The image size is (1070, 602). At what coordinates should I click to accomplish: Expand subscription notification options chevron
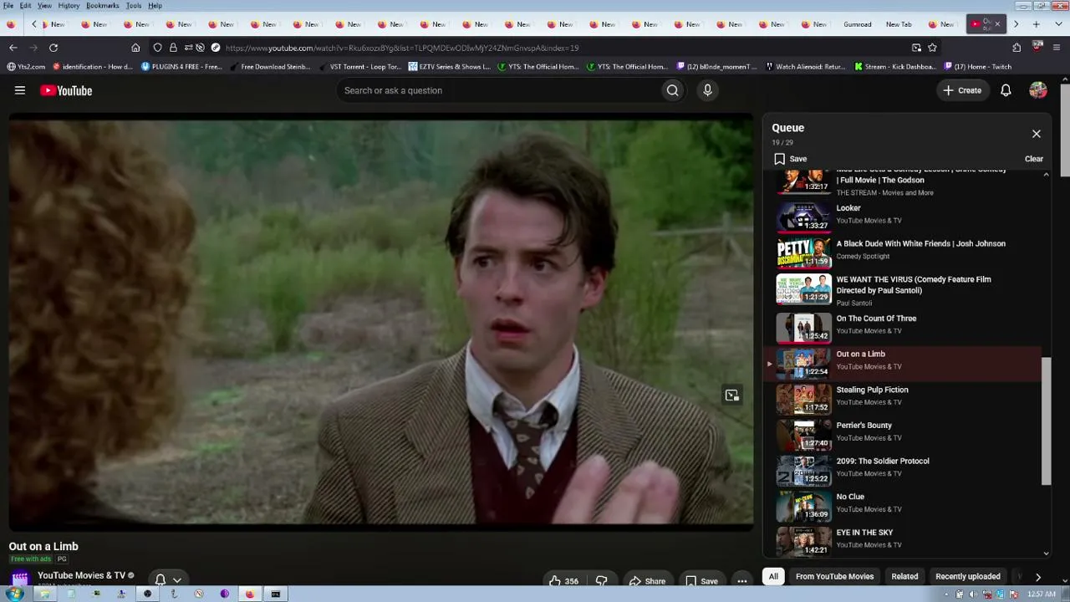point(176,580)
